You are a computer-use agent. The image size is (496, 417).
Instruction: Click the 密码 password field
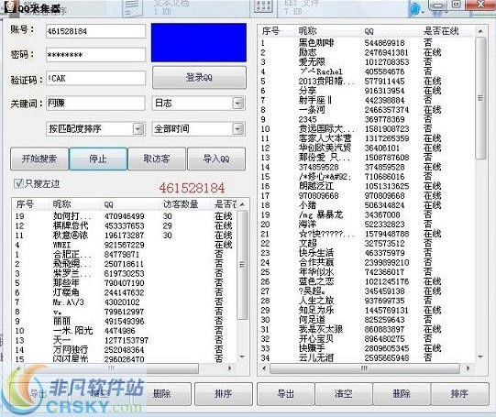[x=96, y=55]
